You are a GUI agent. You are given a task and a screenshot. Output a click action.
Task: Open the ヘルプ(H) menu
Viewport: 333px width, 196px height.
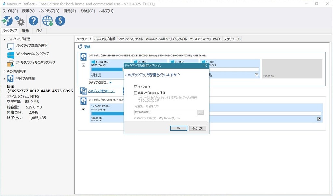click(106, 11)
